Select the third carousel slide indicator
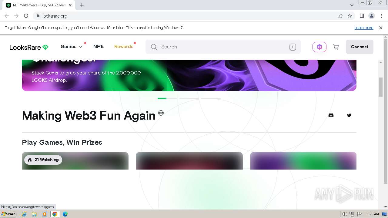Screen dimensions: 388x218 point(211,98)
